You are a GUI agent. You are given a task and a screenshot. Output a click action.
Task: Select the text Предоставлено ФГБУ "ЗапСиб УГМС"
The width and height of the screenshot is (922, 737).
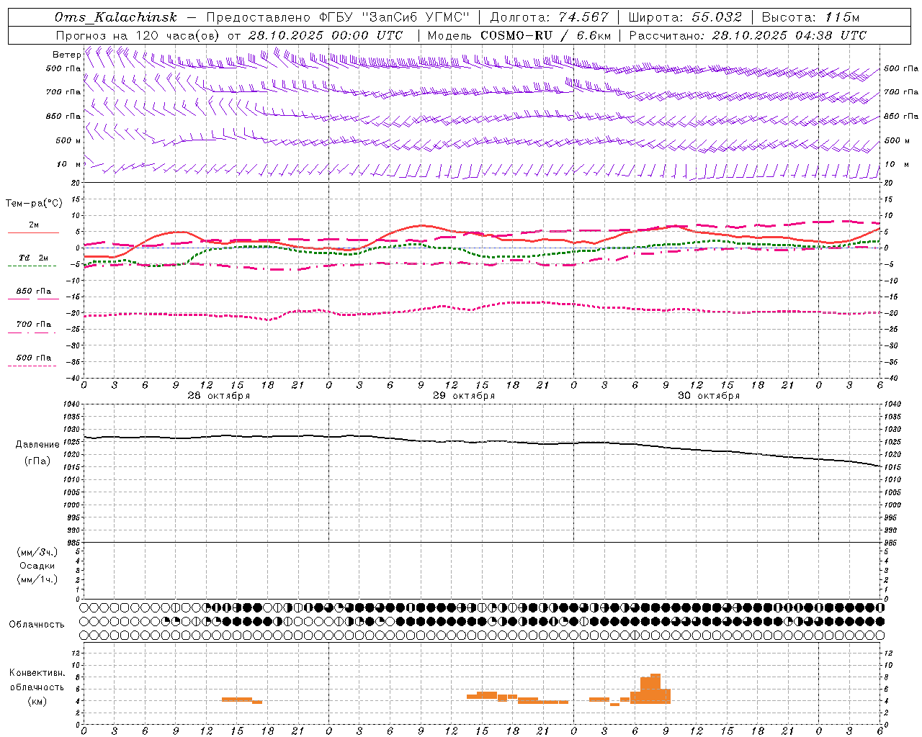tap(338, 17)
